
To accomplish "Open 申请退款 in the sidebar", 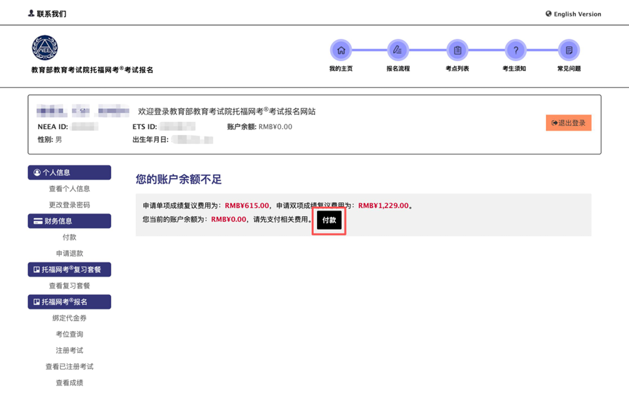I will (x=69, y=253).
